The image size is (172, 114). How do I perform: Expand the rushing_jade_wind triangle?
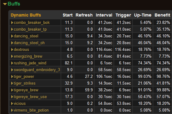pos(12,63)
